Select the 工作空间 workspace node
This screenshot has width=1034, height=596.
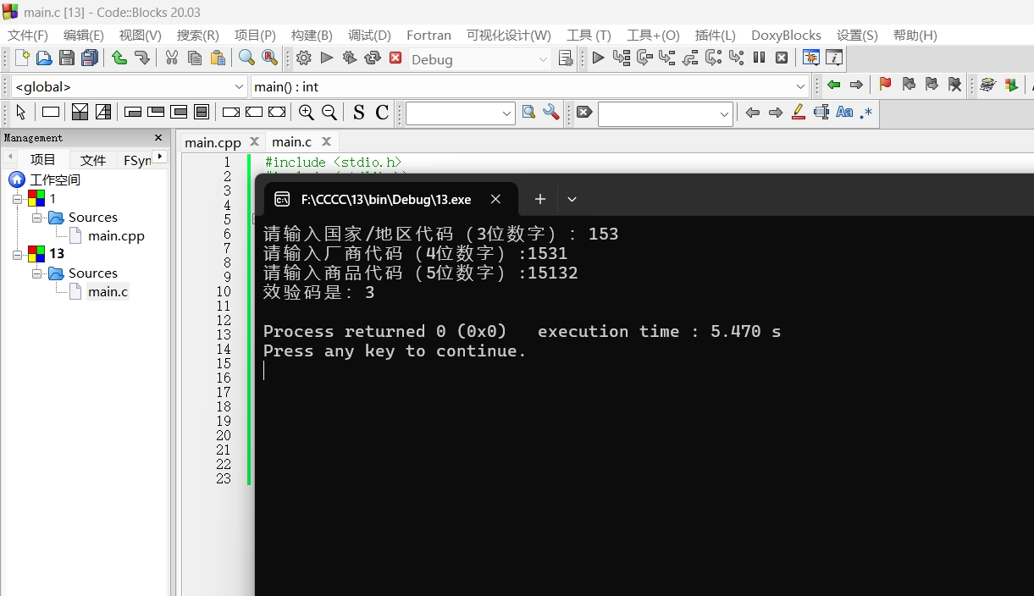click(55, 180)
